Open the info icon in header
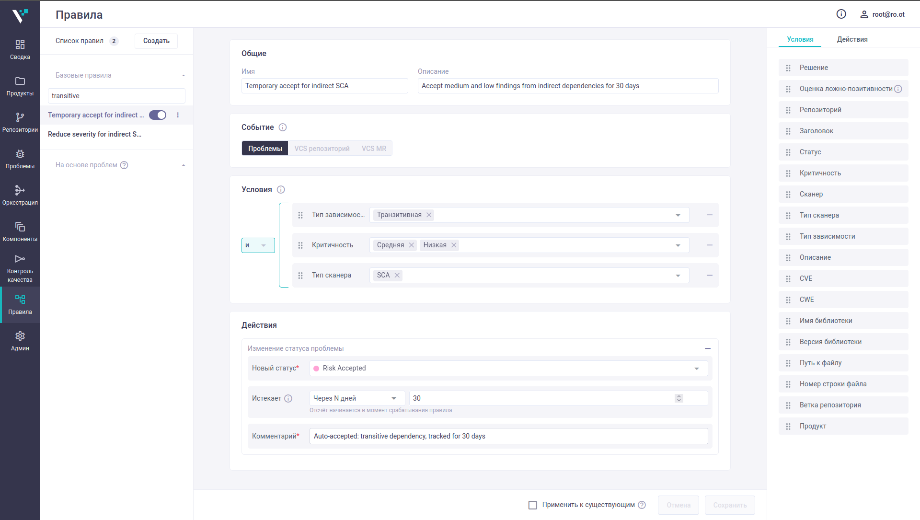The height and width of the screenshot is (520, 920). 841,14
